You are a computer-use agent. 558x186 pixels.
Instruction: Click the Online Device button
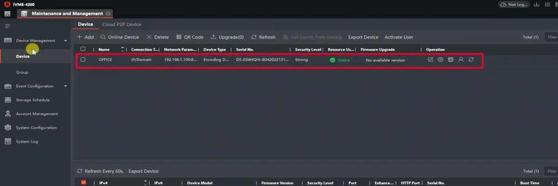point(120,37)
